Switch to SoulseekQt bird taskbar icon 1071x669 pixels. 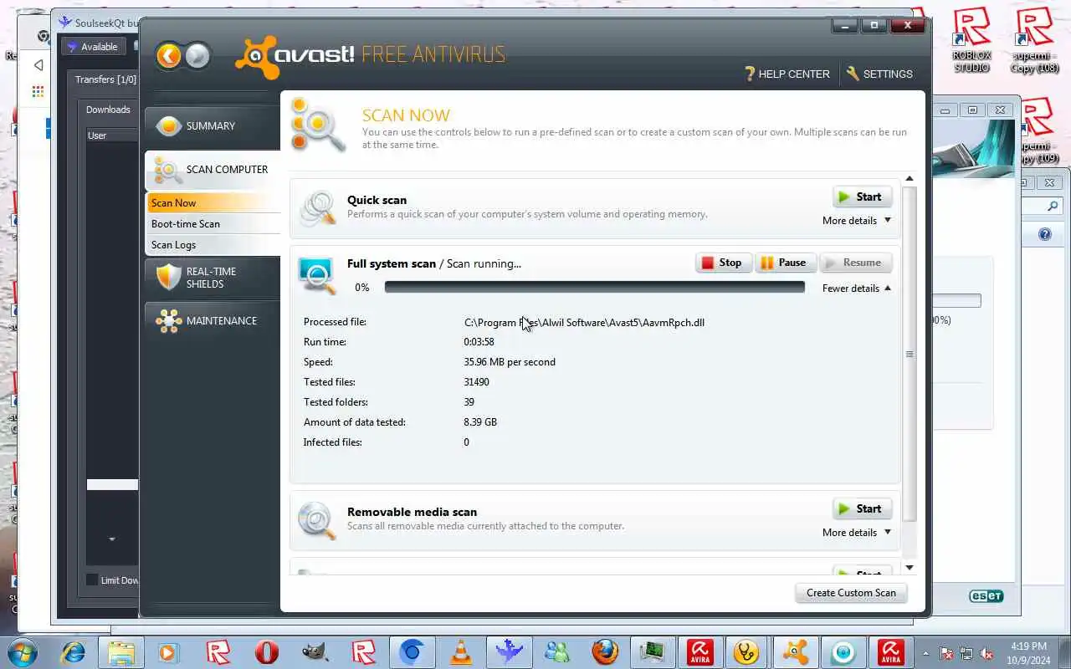click(509, 652)
